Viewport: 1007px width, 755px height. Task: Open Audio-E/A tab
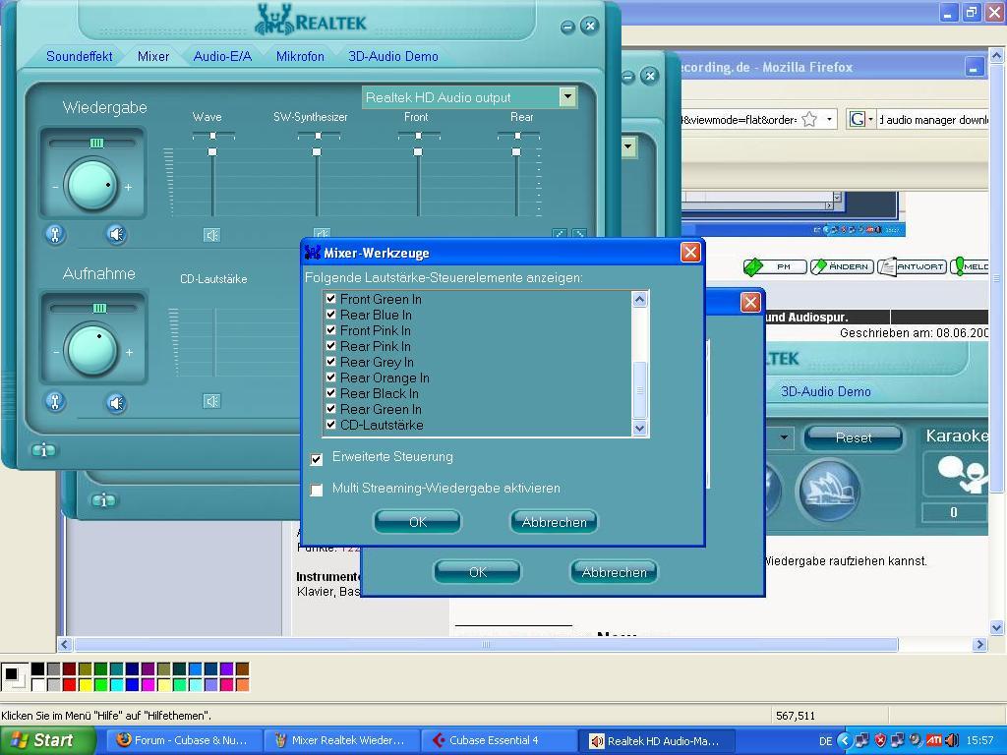pyautogui.click(x=222, y=56)
